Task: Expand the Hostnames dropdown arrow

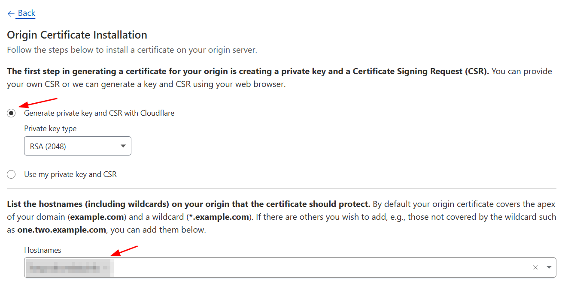Action: click(549, 267)
